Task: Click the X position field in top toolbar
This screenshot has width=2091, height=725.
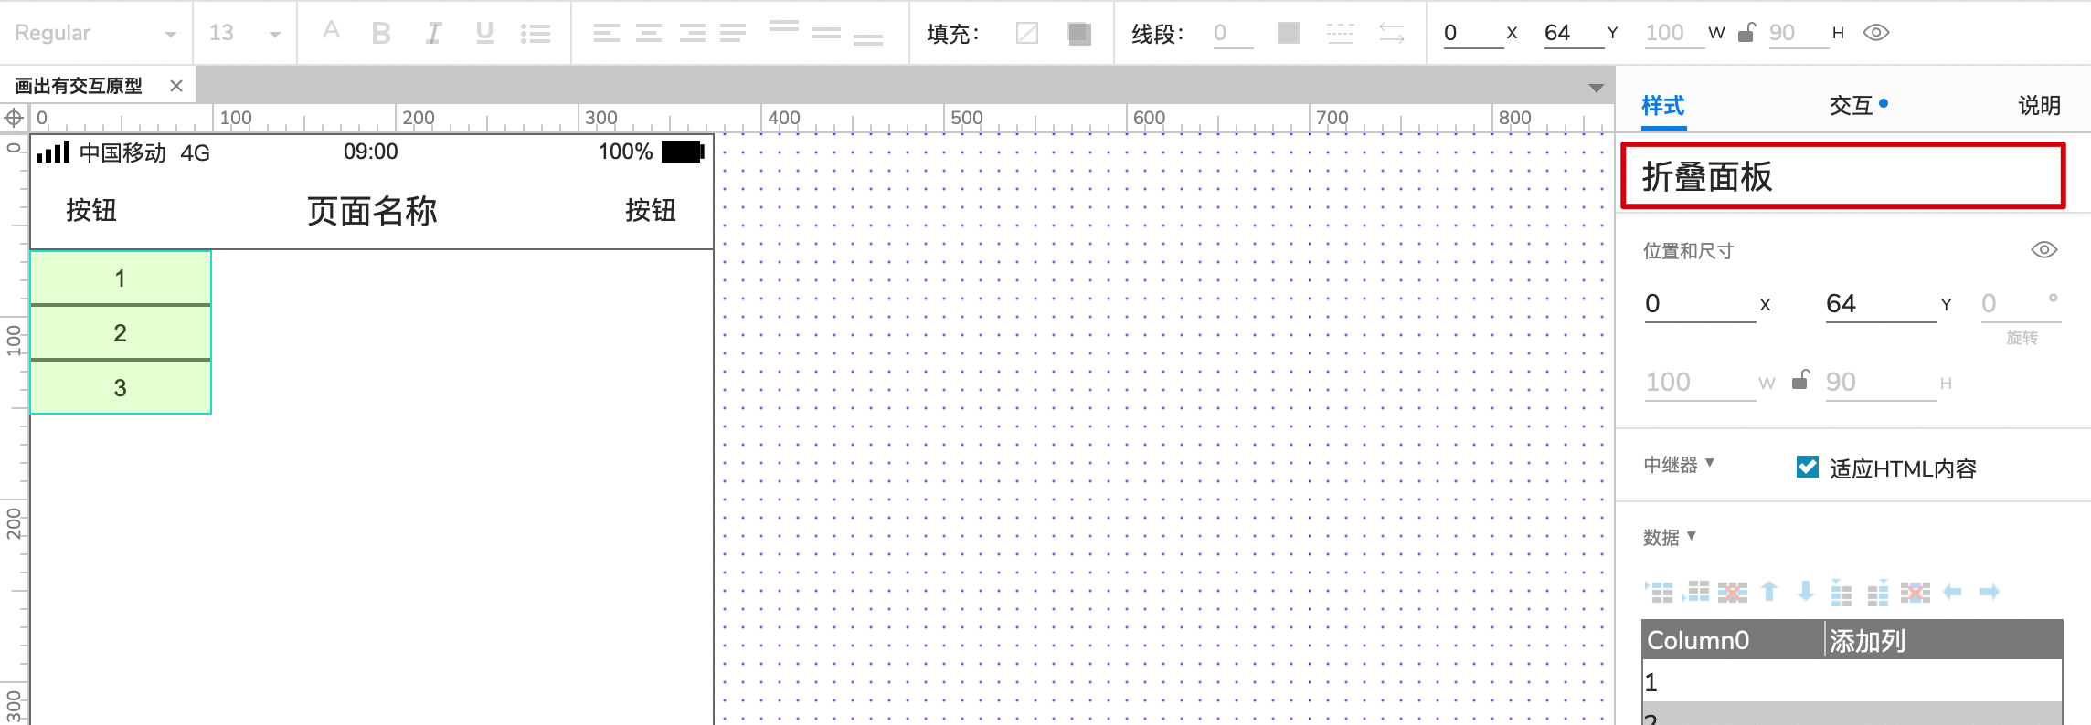Action: [1472, 33]
